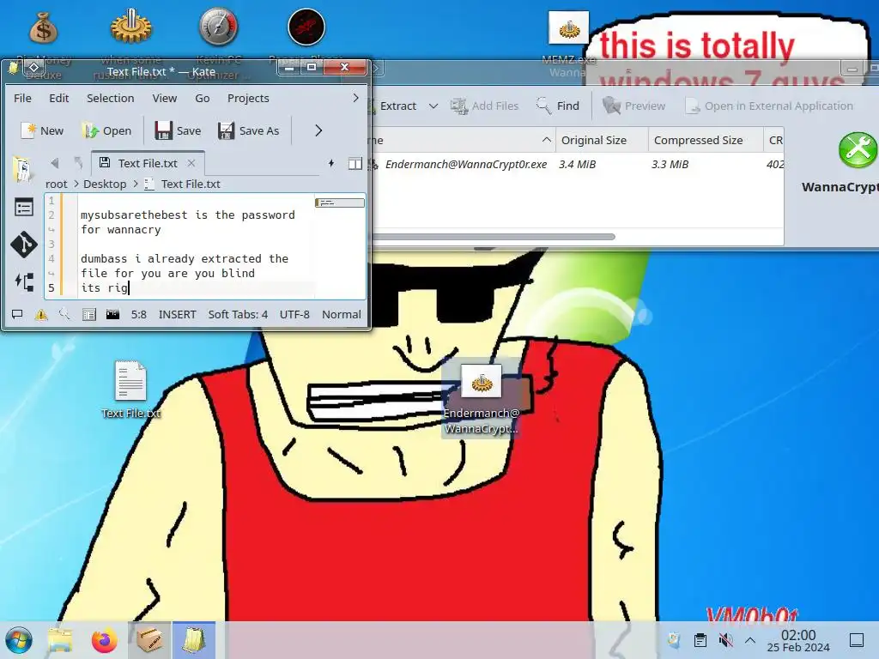Click the Ark package taskbar icon
879x659 pixels.
pyautogui.click(x=149, y=640)
